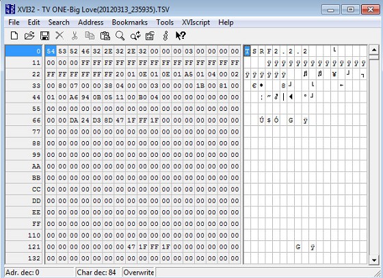Open the Bookmarks menu
Viewport: 383px width, 278px height.
pyautogui.click(x=130, y=22)
